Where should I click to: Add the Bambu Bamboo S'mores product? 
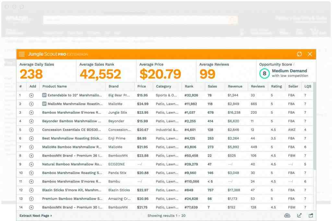[x=31, y=181]
